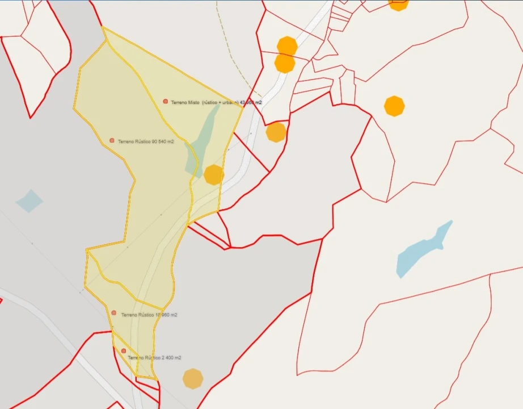Select the green patch inside the yellow parcel

pos(202,139)
